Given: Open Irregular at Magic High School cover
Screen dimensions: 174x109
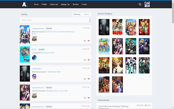Looking at the screenshot, I should 131,65.
